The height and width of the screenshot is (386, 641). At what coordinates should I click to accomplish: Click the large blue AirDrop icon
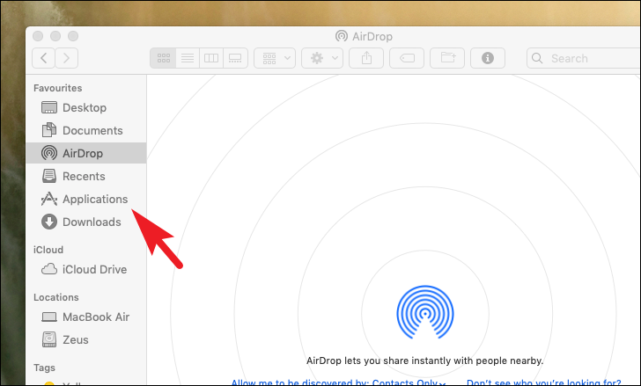pos(425,312)
